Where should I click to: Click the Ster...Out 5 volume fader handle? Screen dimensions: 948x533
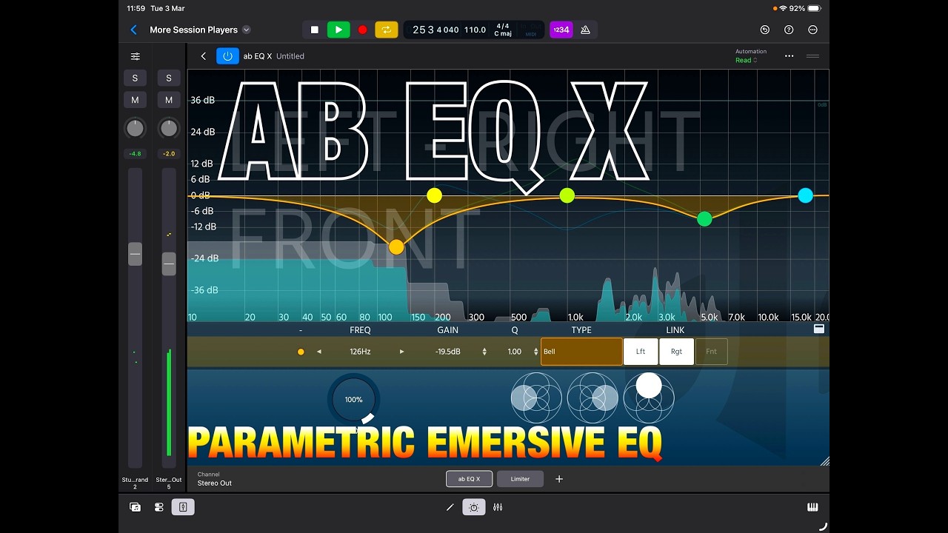[x=169, y=264]
